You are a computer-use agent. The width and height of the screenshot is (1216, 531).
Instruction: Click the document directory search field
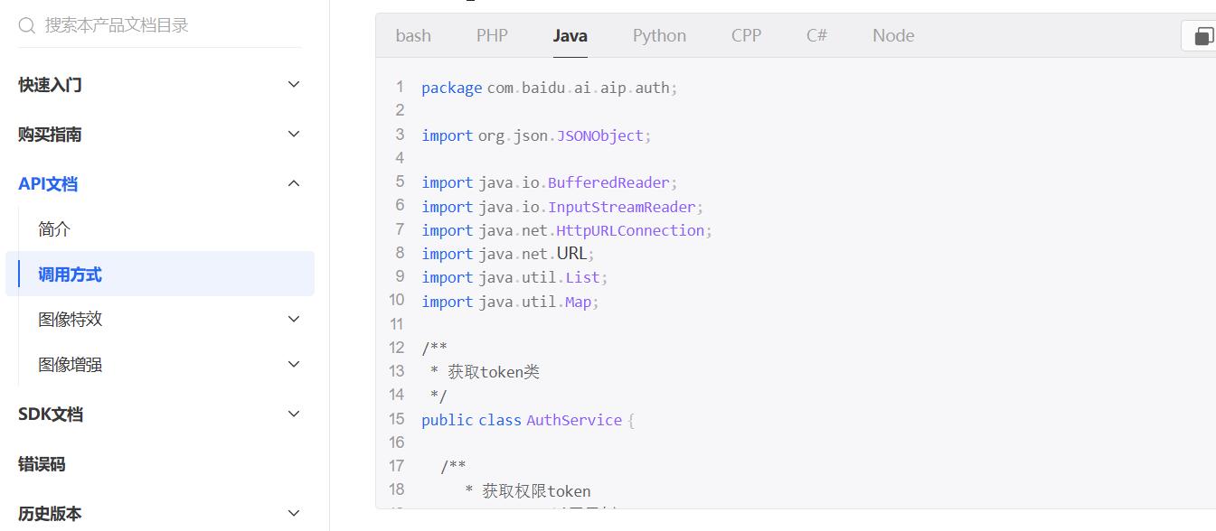(163, 25)
